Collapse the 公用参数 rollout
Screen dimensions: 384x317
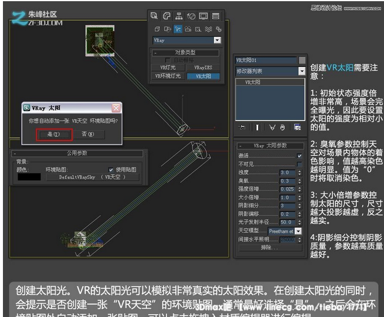(x=77, y=154)
